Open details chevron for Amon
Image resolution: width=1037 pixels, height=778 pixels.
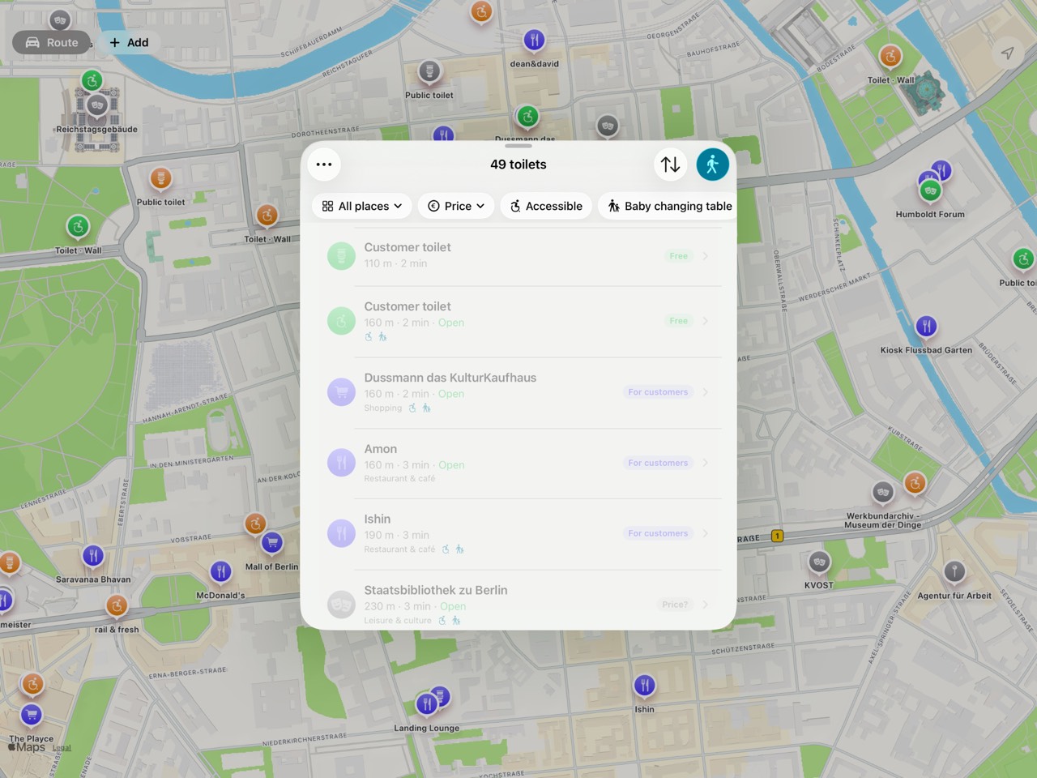pyautogui.click(x=706, y=463)
